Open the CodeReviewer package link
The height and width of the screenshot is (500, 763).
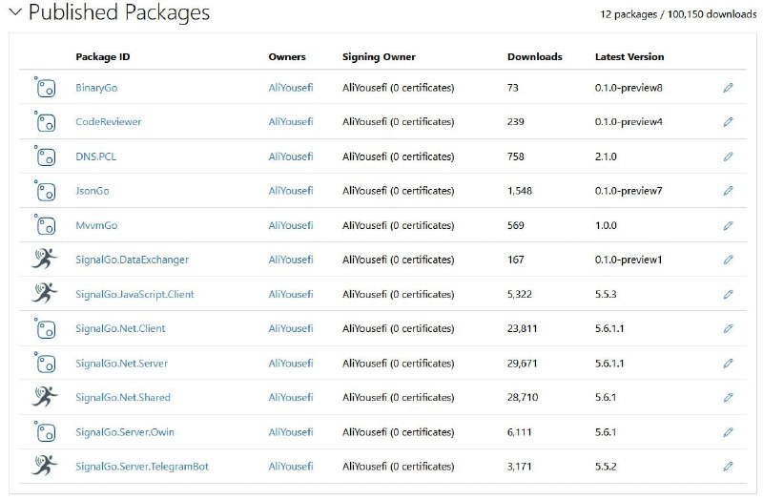coord(108,122)
